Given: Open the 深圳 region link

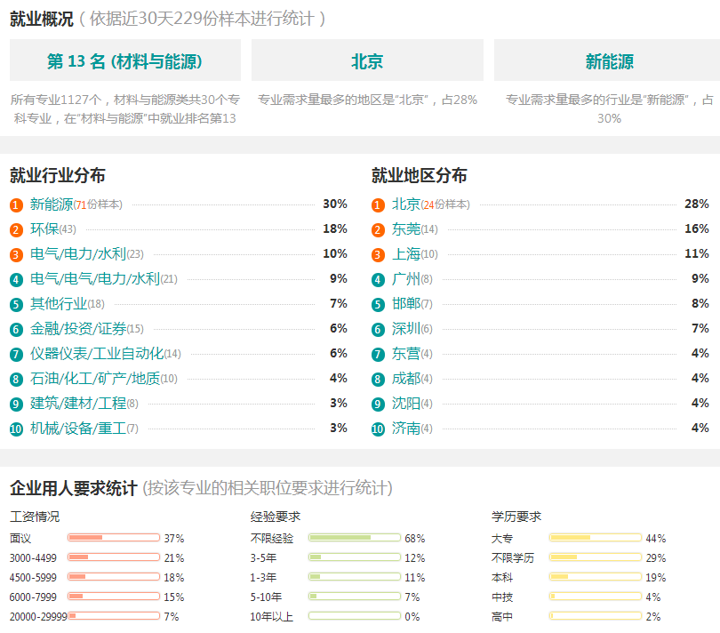Looking at the screenshot, I should [406, 328].
